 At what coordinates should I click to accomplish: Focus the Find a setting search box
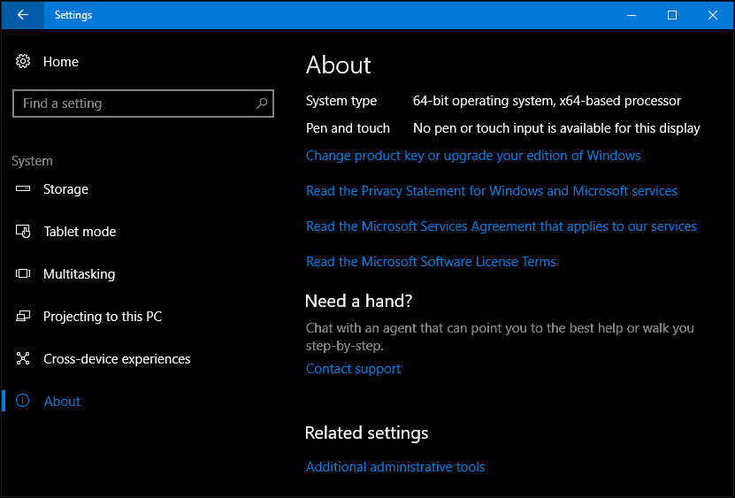(143, 103)
